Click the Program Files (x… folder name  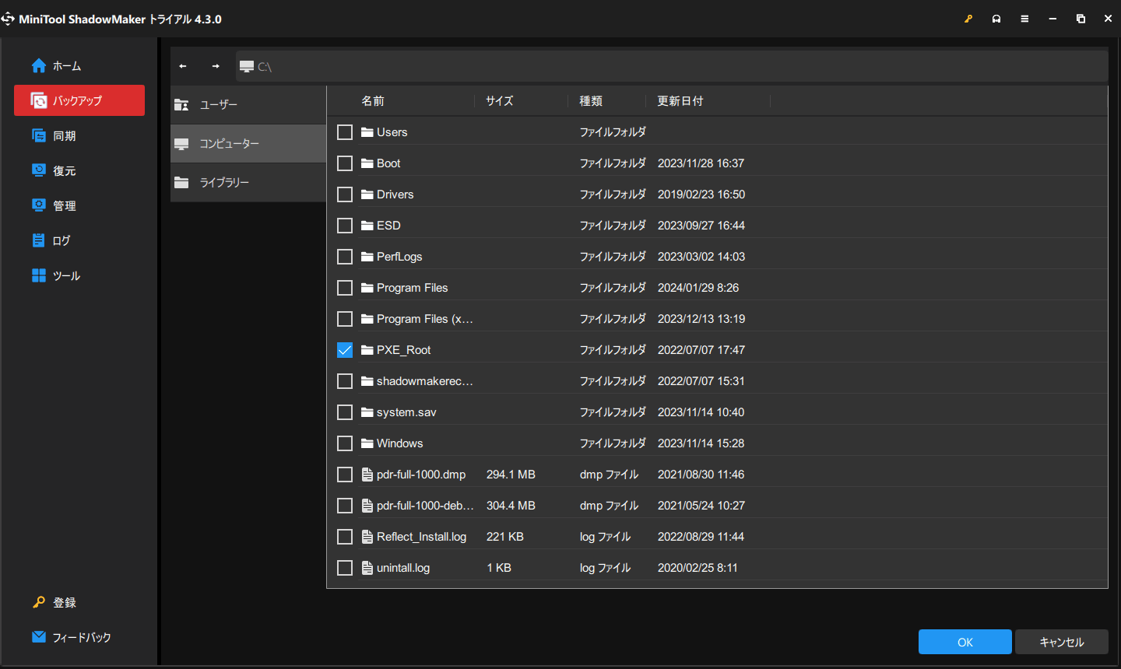click(425, 319)
